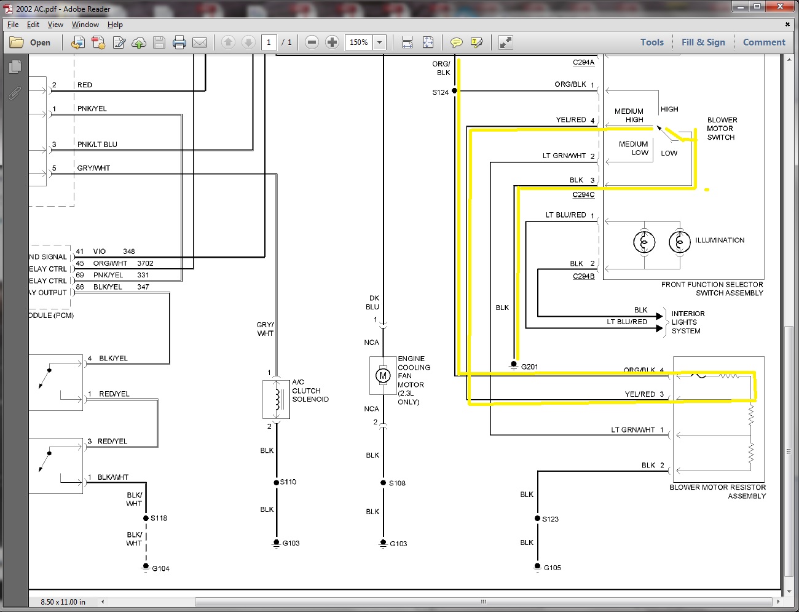Viewport: 799px width, 612px height.
Task: Open the Fill & Sign pane
Action: (x=703, y=42)
